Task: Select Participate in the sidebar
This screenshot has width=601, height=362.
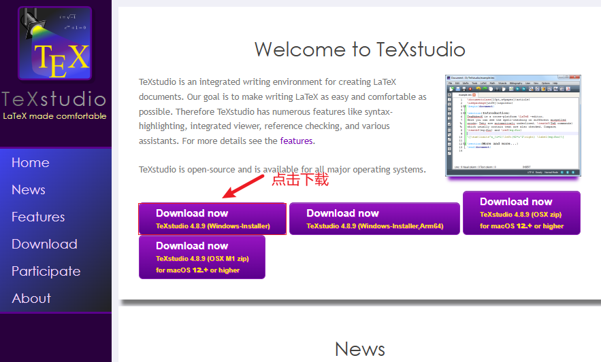Action: [46, 271]
